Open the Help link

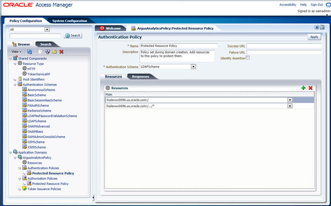[x=303, y=5]
